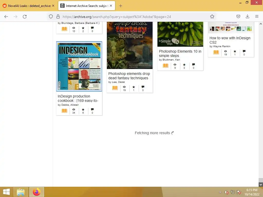
Task: Open InDesign production cookbook cover thumbnail
Action: click(79, 66)
